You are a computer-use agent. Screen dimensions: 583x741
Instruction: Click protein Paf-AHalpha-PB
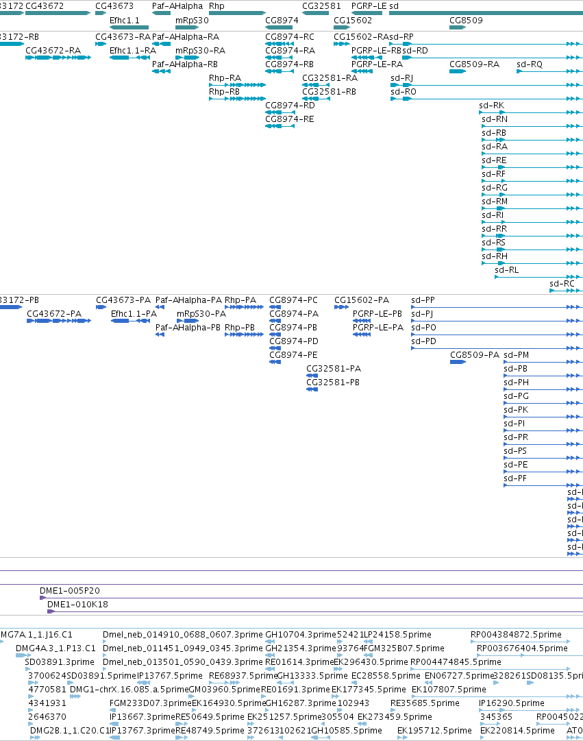pos(188,328)
